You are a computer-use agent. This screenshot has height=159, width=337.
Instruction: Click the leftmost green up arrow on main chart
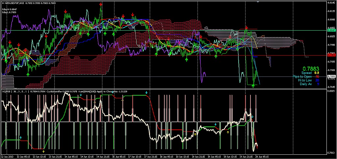coord(6,60)
